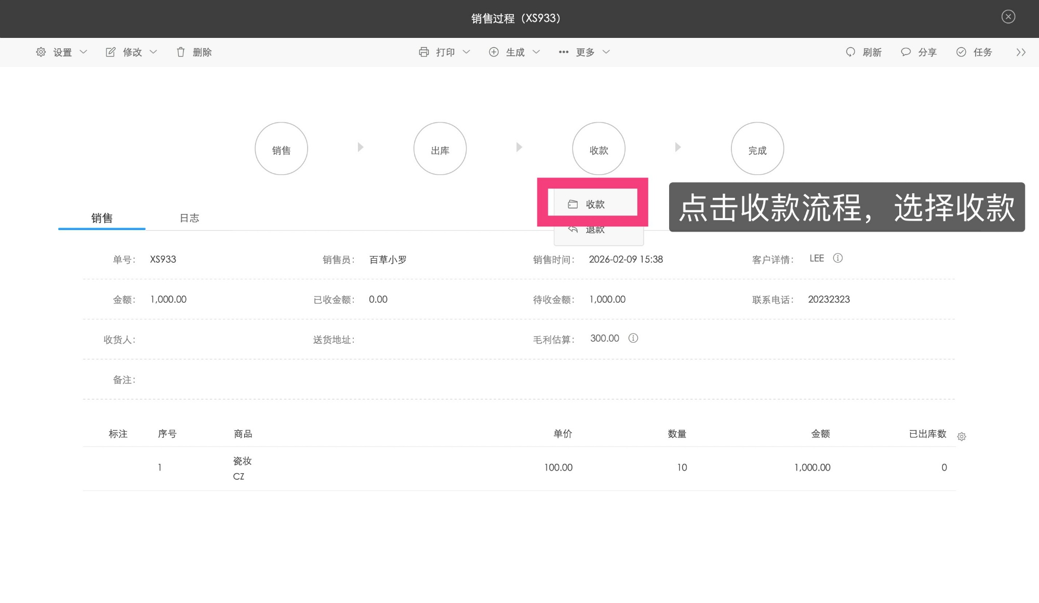Image resolution: width=1039 pixels, height=603 pixels.
Task: Select 收款 from the popup menu
Action: [594, 204]
